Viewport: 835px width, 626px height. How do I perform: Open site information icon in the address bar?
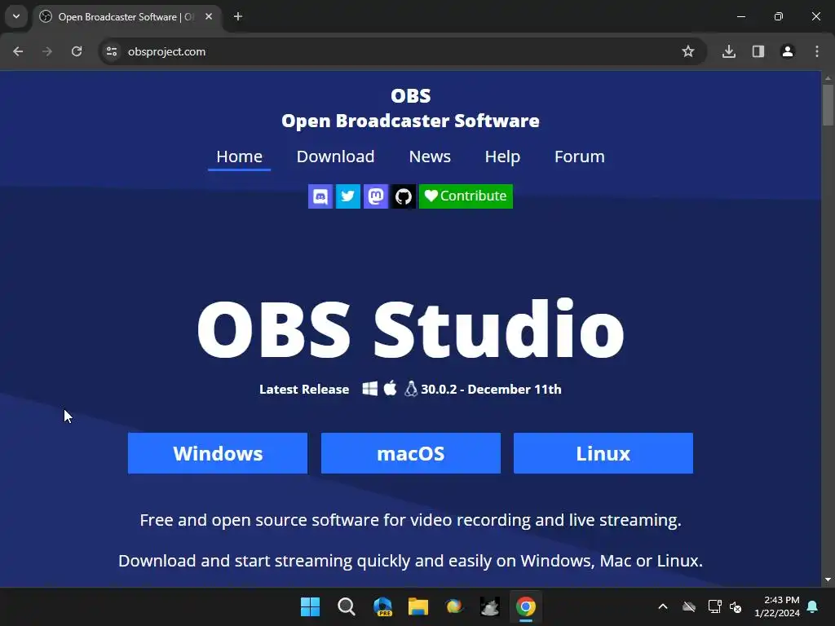tap(112, 51)
